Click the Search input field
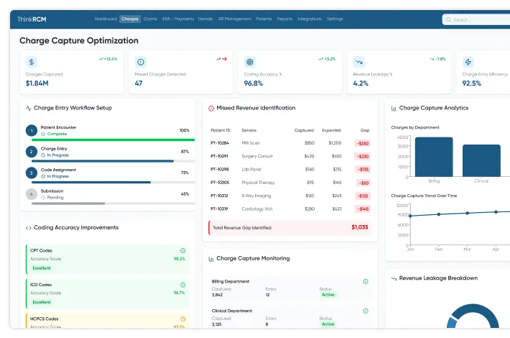This screenshot has width=510, height=338. [x=476, y=19]
